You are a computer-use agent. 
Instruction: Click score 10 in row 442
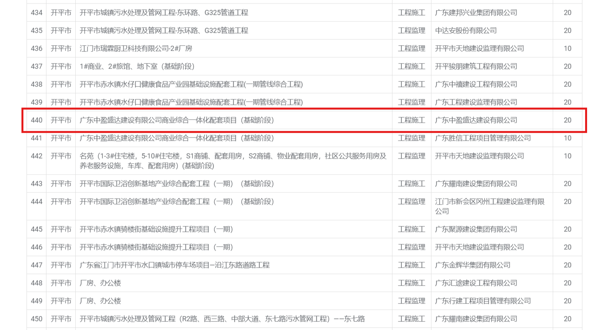pos(567,156)
